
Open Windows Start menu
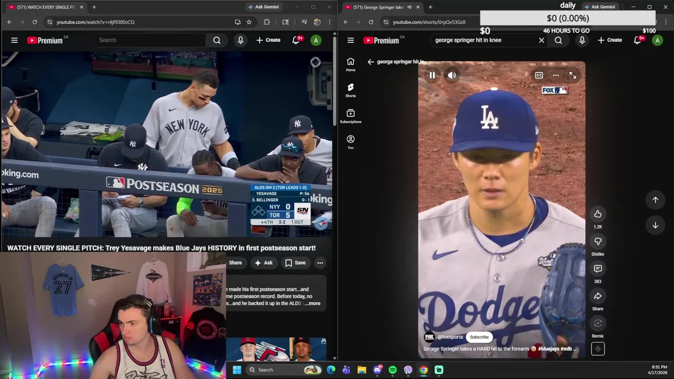point(236,370)
